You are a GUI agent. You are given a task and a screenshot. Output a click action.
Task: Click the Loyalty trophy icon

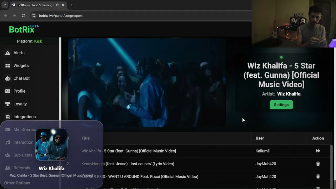[x=8, y=104]
